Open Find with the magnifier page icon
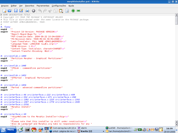The width and height of the screenshot is (178, 133). [67, 11]
